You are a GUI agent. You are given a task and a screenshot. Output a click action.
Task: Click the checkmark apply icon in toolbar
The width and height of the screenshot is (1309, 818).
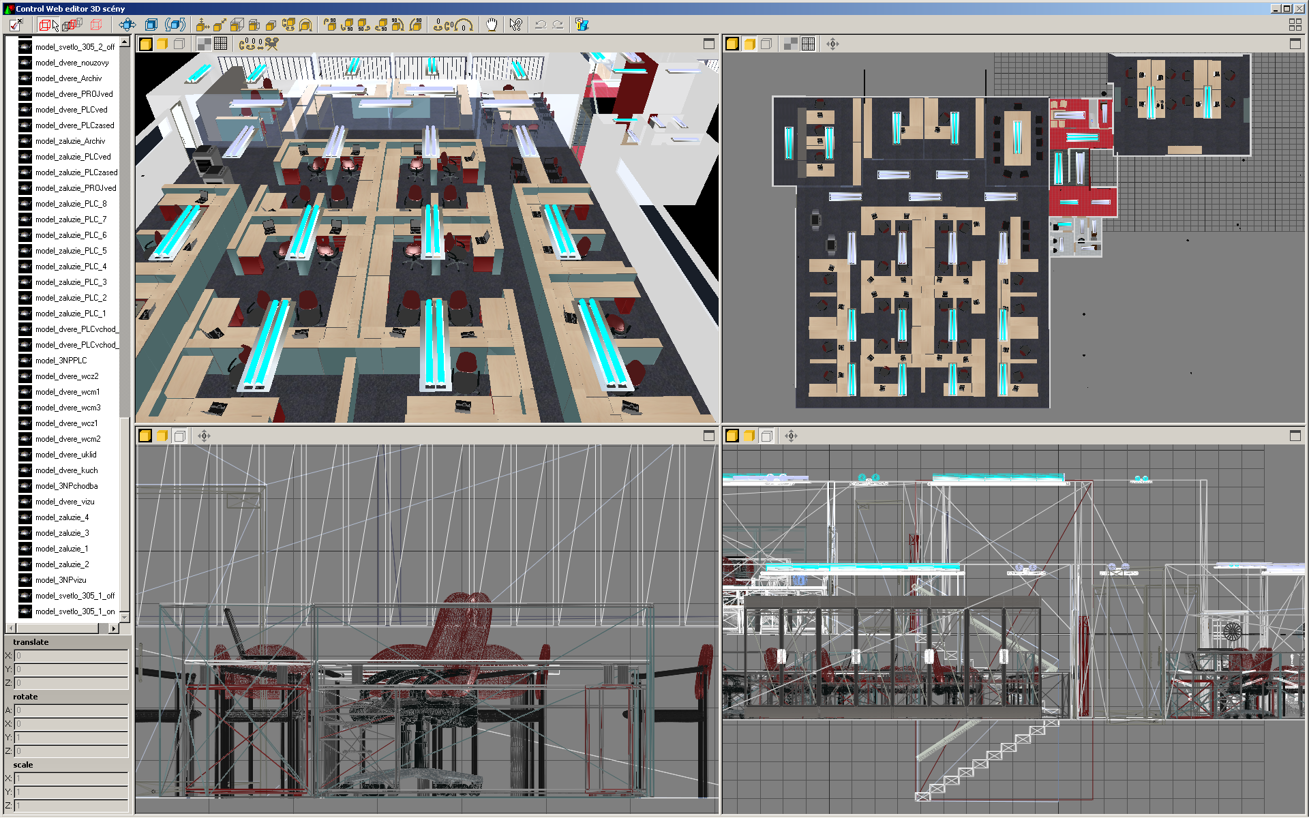[16, 25]
